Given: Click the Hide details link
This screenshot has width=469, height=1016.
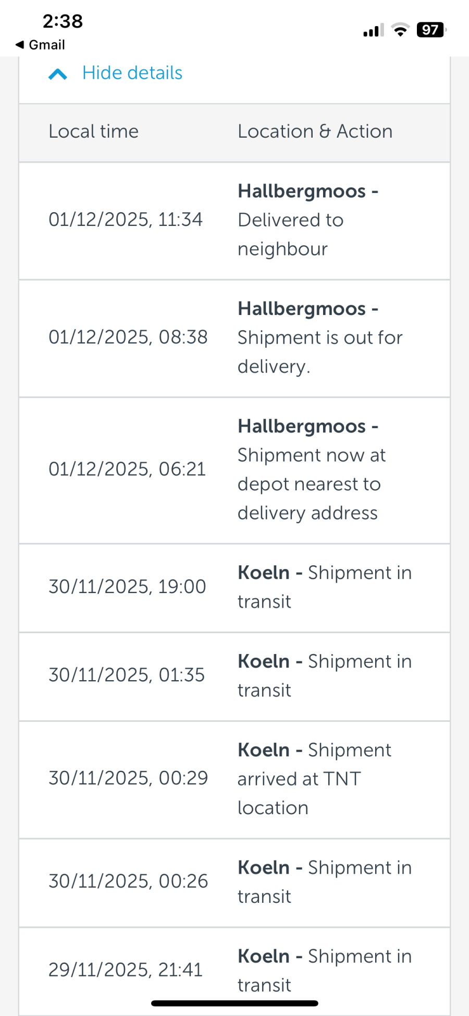Looking at the screenshot, I should [x=132, y=73].
